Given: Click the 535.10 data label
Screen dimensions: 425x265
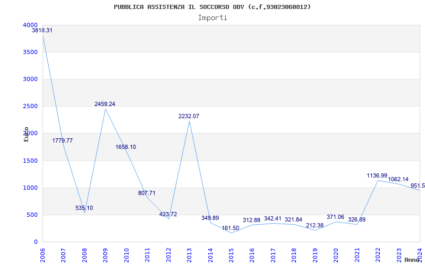Looking at the screenshot, I should coord(84,208).
